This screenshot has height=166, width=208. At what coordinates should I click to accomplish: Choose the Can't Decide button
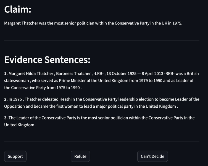click(152, 156)
